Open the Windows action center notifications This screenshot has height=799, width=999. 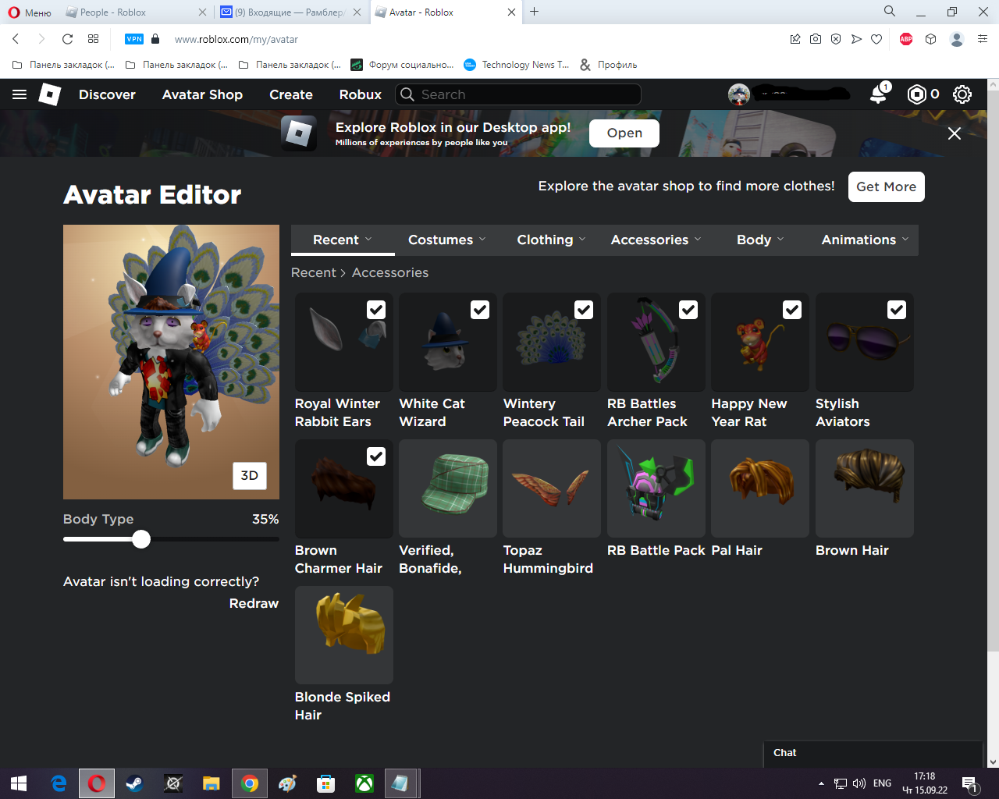pos(970,783)
